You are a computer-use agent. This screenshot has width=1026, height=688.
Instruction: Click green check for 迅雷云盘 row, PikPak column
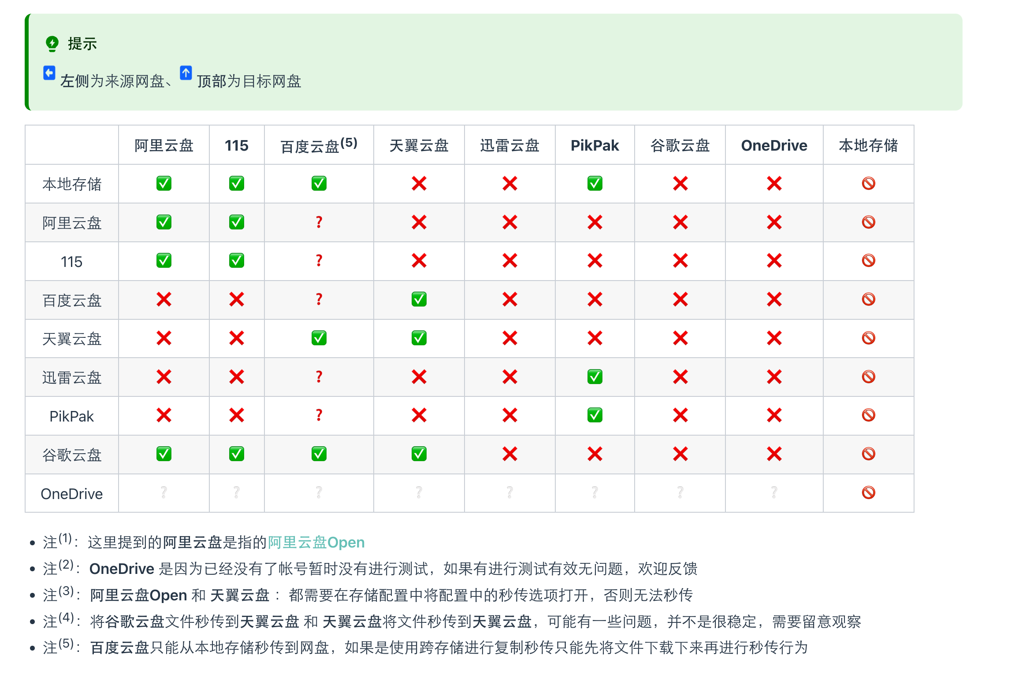[595, 377]
